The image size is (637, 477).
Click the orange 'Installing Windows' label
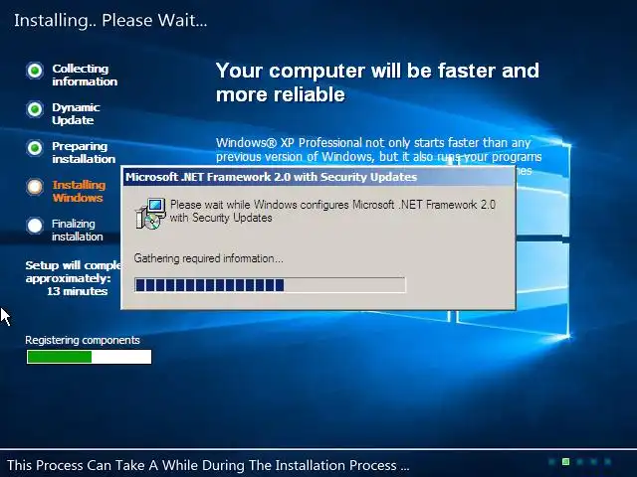click(79, 191)
